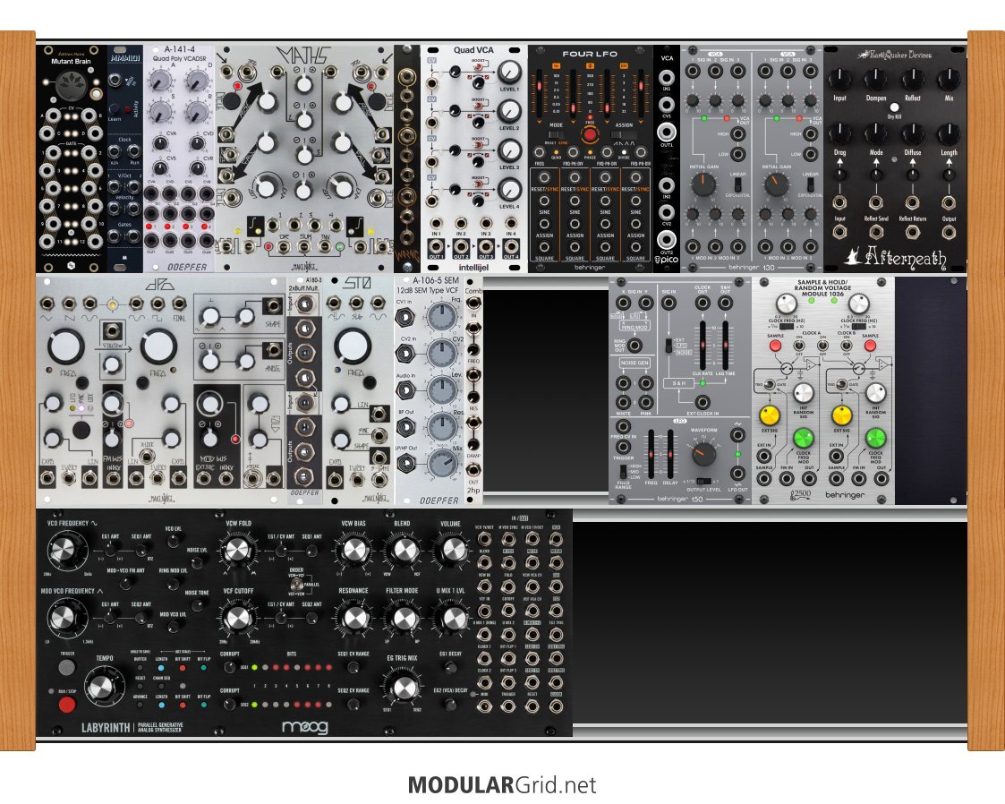Toggle the Clock A on/off switch on 1036
This screenshot has width=1005, height=804.
[x=798, y=346]
